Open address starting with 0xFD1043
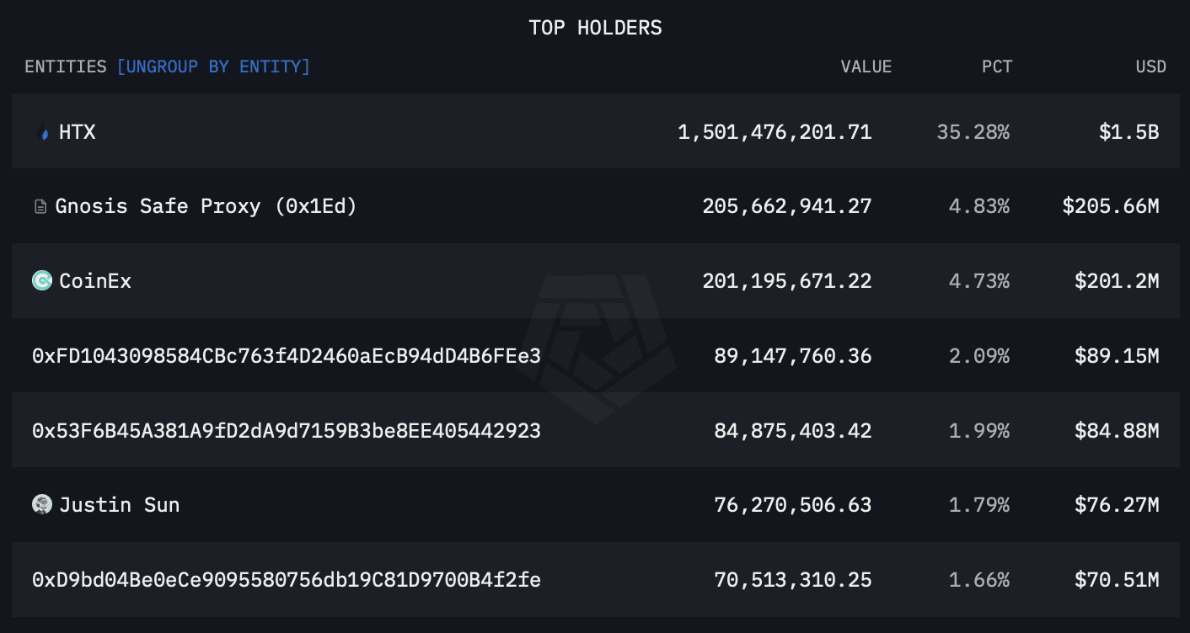The width and height of the screenshot is (1190, 633). pyautogui.click(x=287, y=356)
